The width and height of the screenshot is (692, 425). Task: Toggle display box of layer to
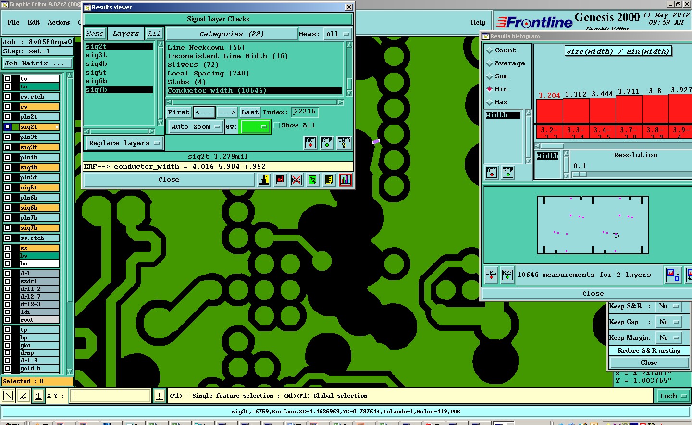8,79
